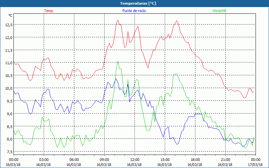Click the 10,5 y-axis value

tap(9, 75)
